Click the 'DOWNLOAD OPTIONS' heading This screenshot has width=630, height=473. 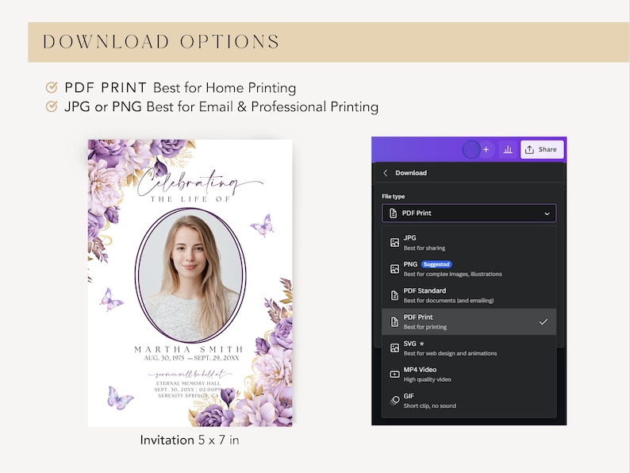coord(161,42)
